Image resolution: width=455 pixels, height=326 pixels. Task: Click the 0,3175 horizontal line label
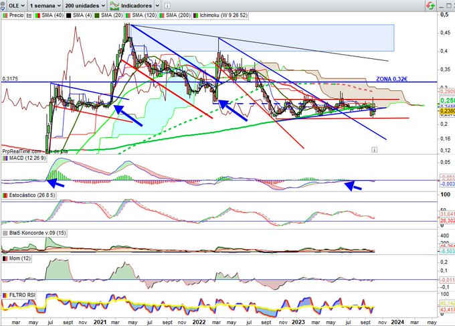[10, 79]
